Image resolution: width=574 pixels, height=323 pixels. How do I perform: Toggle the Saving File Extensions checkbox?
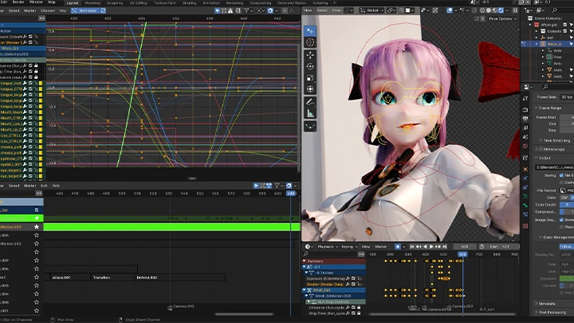coord(561,175)
